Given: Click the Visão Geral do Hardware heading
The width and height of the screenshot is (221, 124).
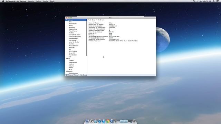Looking at the screenshot, I should click(96, 20).
